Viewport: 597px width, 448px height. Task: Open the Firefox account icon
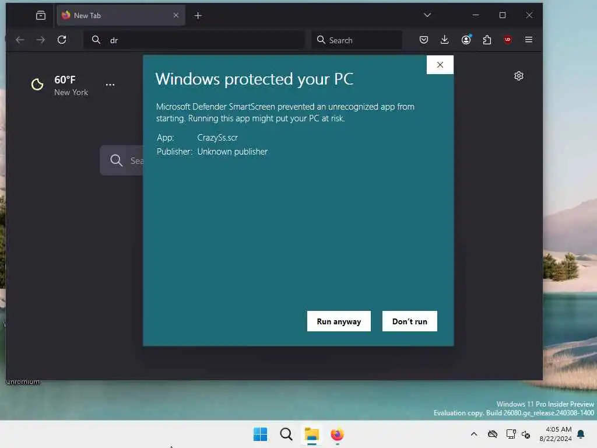pyautogui.click(x=466, y=40)
